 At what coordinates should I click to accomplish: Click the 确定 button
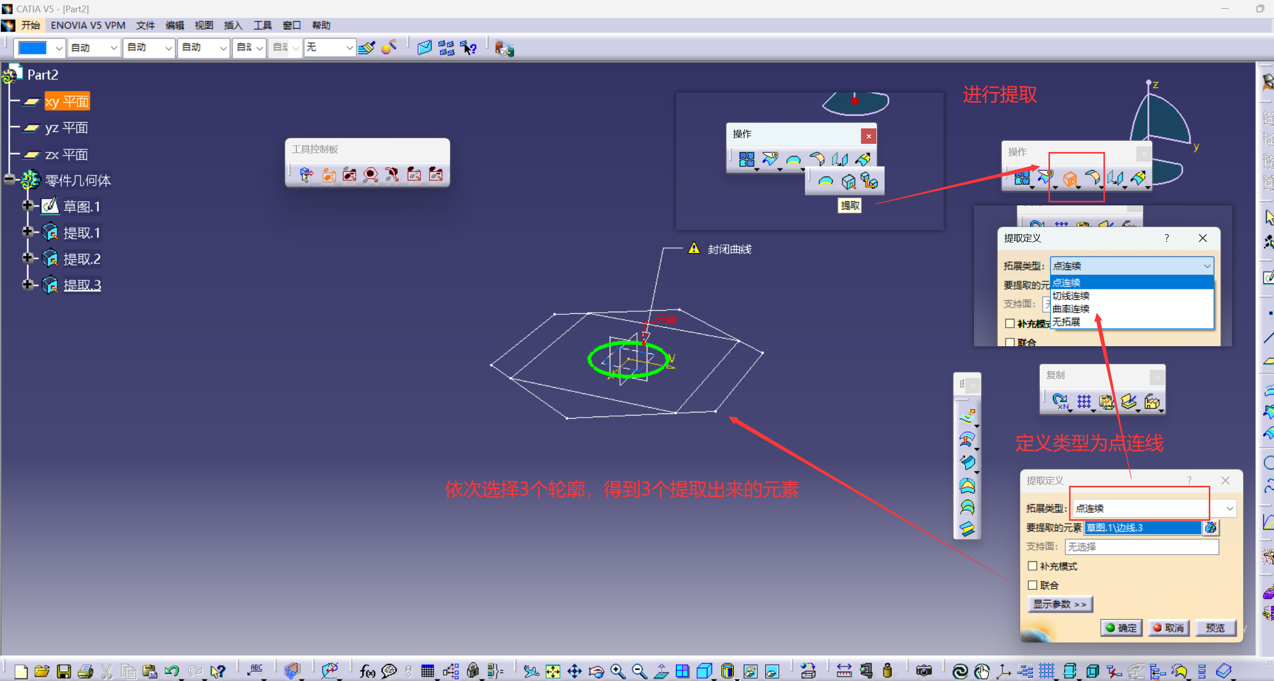[1121, 628]
